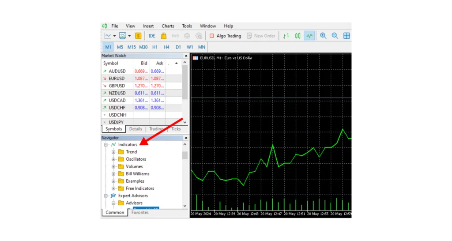Select the M5 timeframe

[120, 47]
